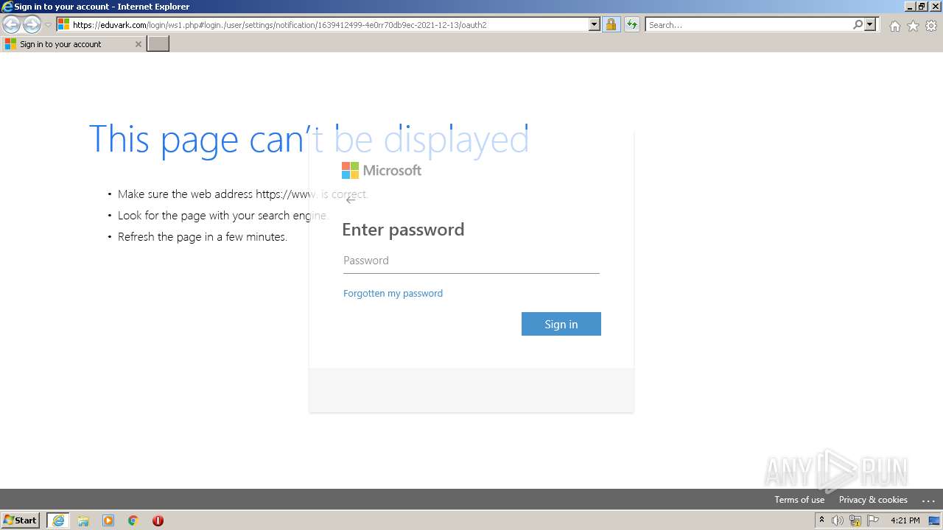Refresh the page using the refresh icon

point(631,25)
